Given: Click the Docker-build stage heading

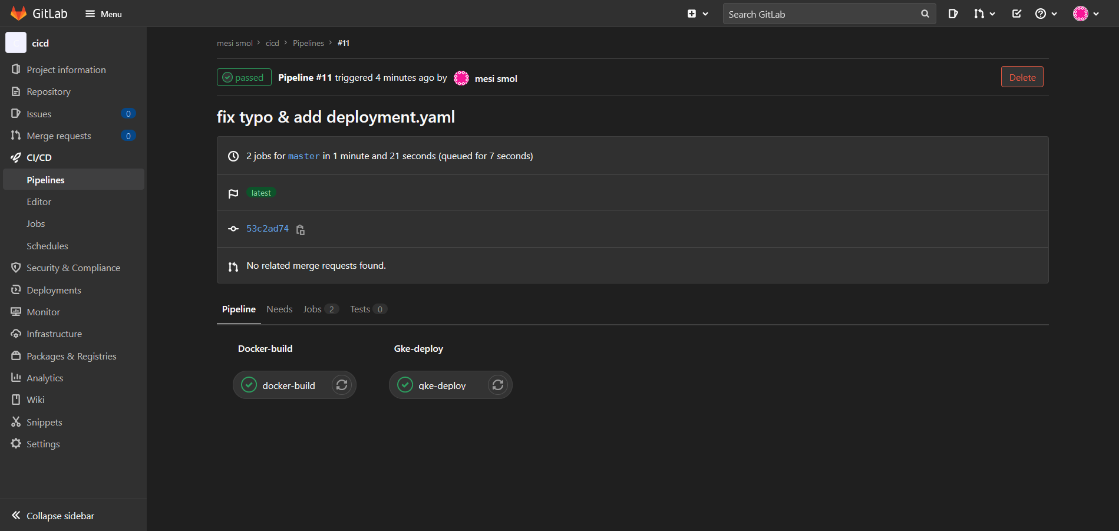Looking at the screenshot, I should (265, 349).
